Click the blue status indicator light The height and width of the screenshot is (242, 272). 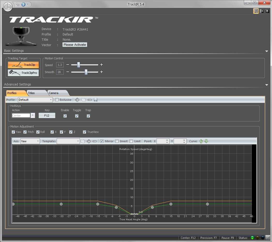click(263, 238)
